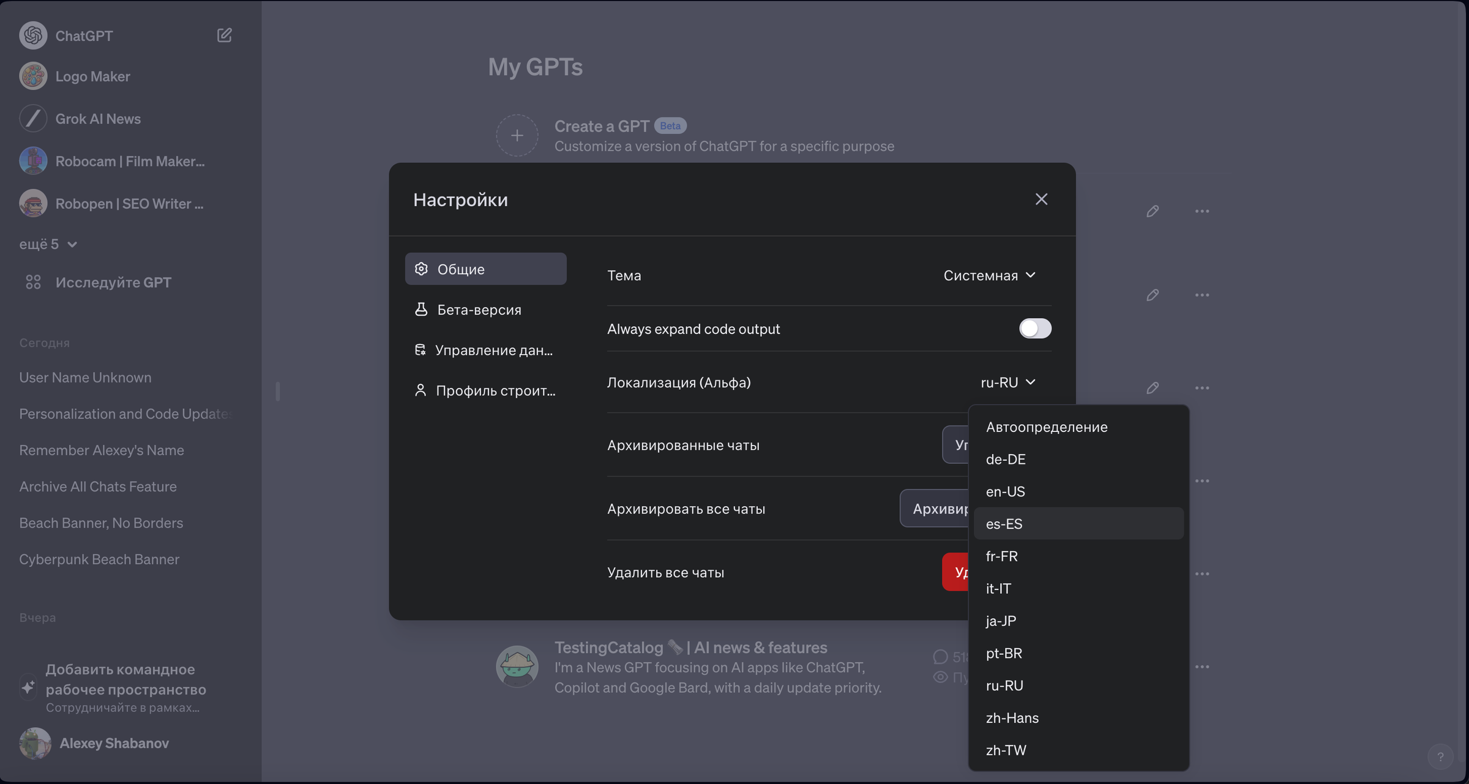Open the Grok AI News GPT
This screenshot has width=1469, height=784.
coord(98,119)
